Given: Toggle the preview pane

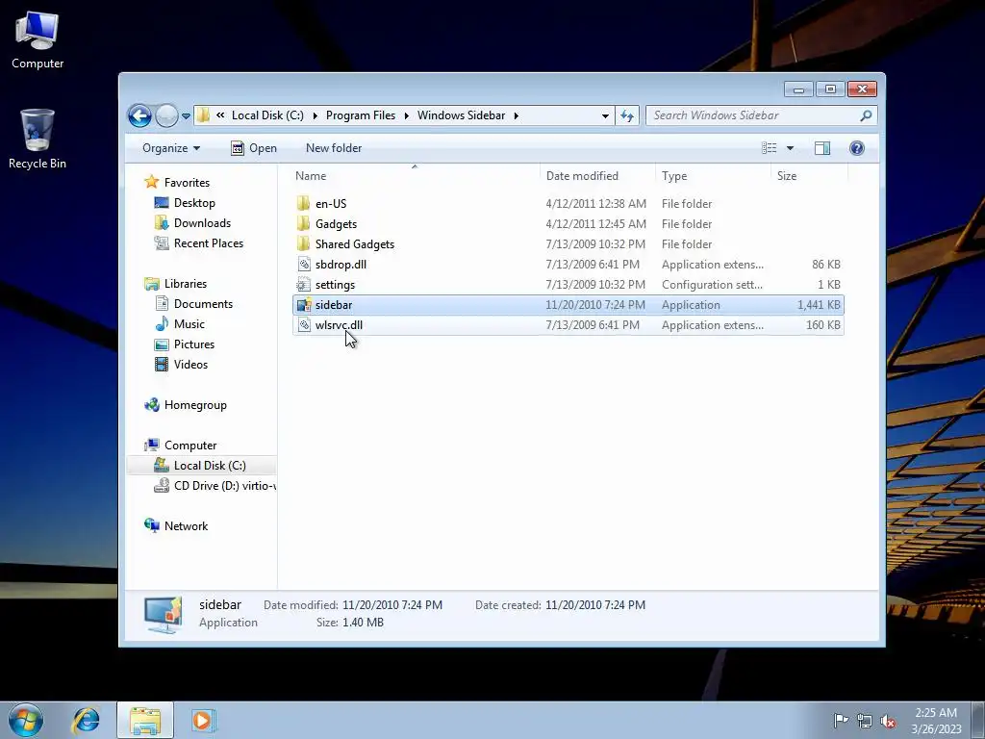Looking at the screenshot, I should click(x=822, y=148).
